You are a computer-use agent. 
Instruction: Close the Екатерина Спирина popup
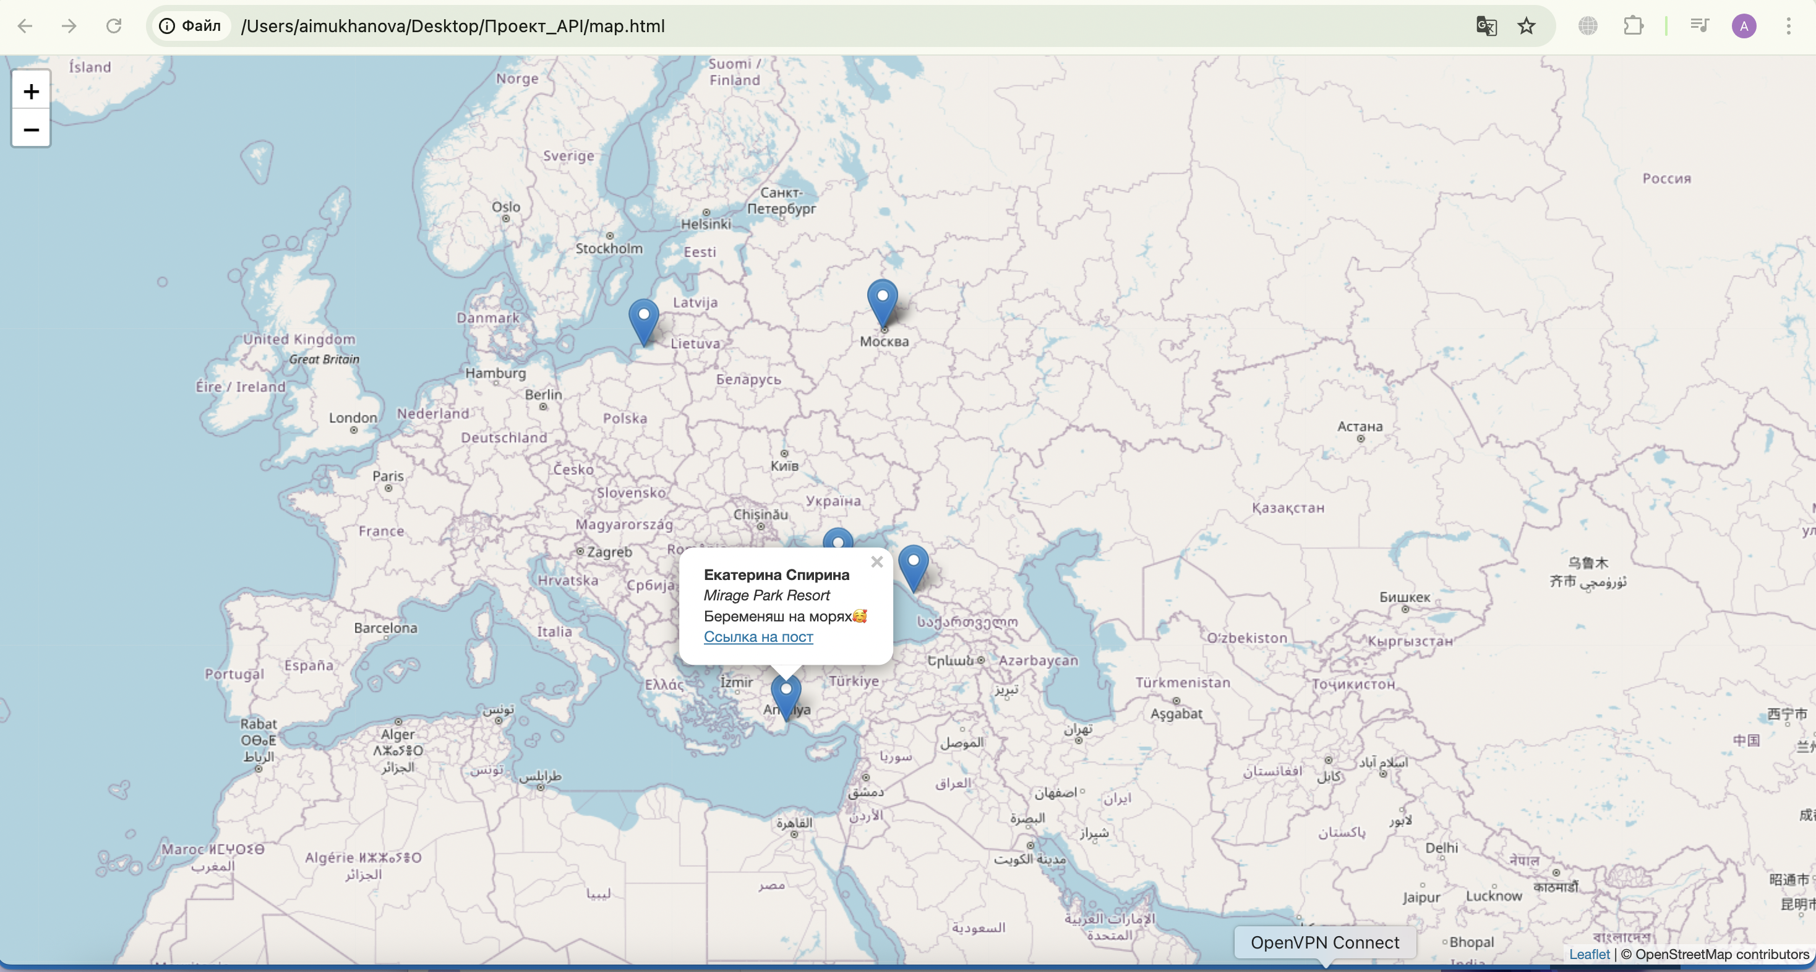[876, 562]
